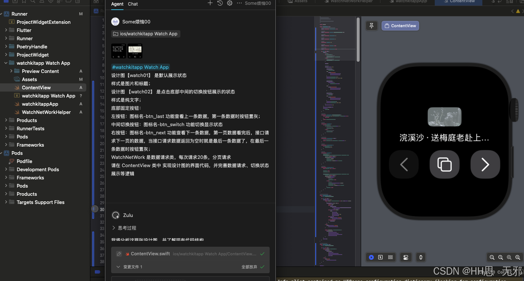Click the editor vertical scrollbar
524x281 pixels.
(358, 39)
